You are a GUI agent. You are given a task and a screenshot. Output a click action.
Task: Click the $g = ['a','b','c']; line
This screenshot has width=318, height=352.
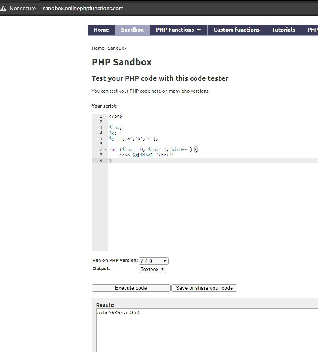134,138
